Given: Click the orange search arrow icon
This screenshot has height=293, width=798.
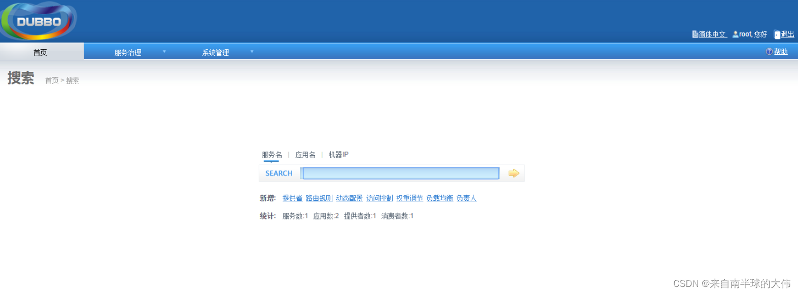Looking at the screenshot, I should (513, 173).
